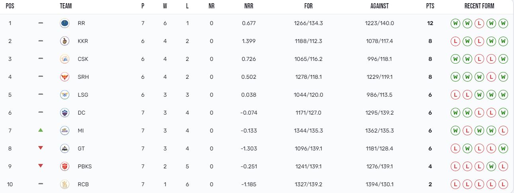
Task: Select the LSG team logo
Action: click(64, 95)
